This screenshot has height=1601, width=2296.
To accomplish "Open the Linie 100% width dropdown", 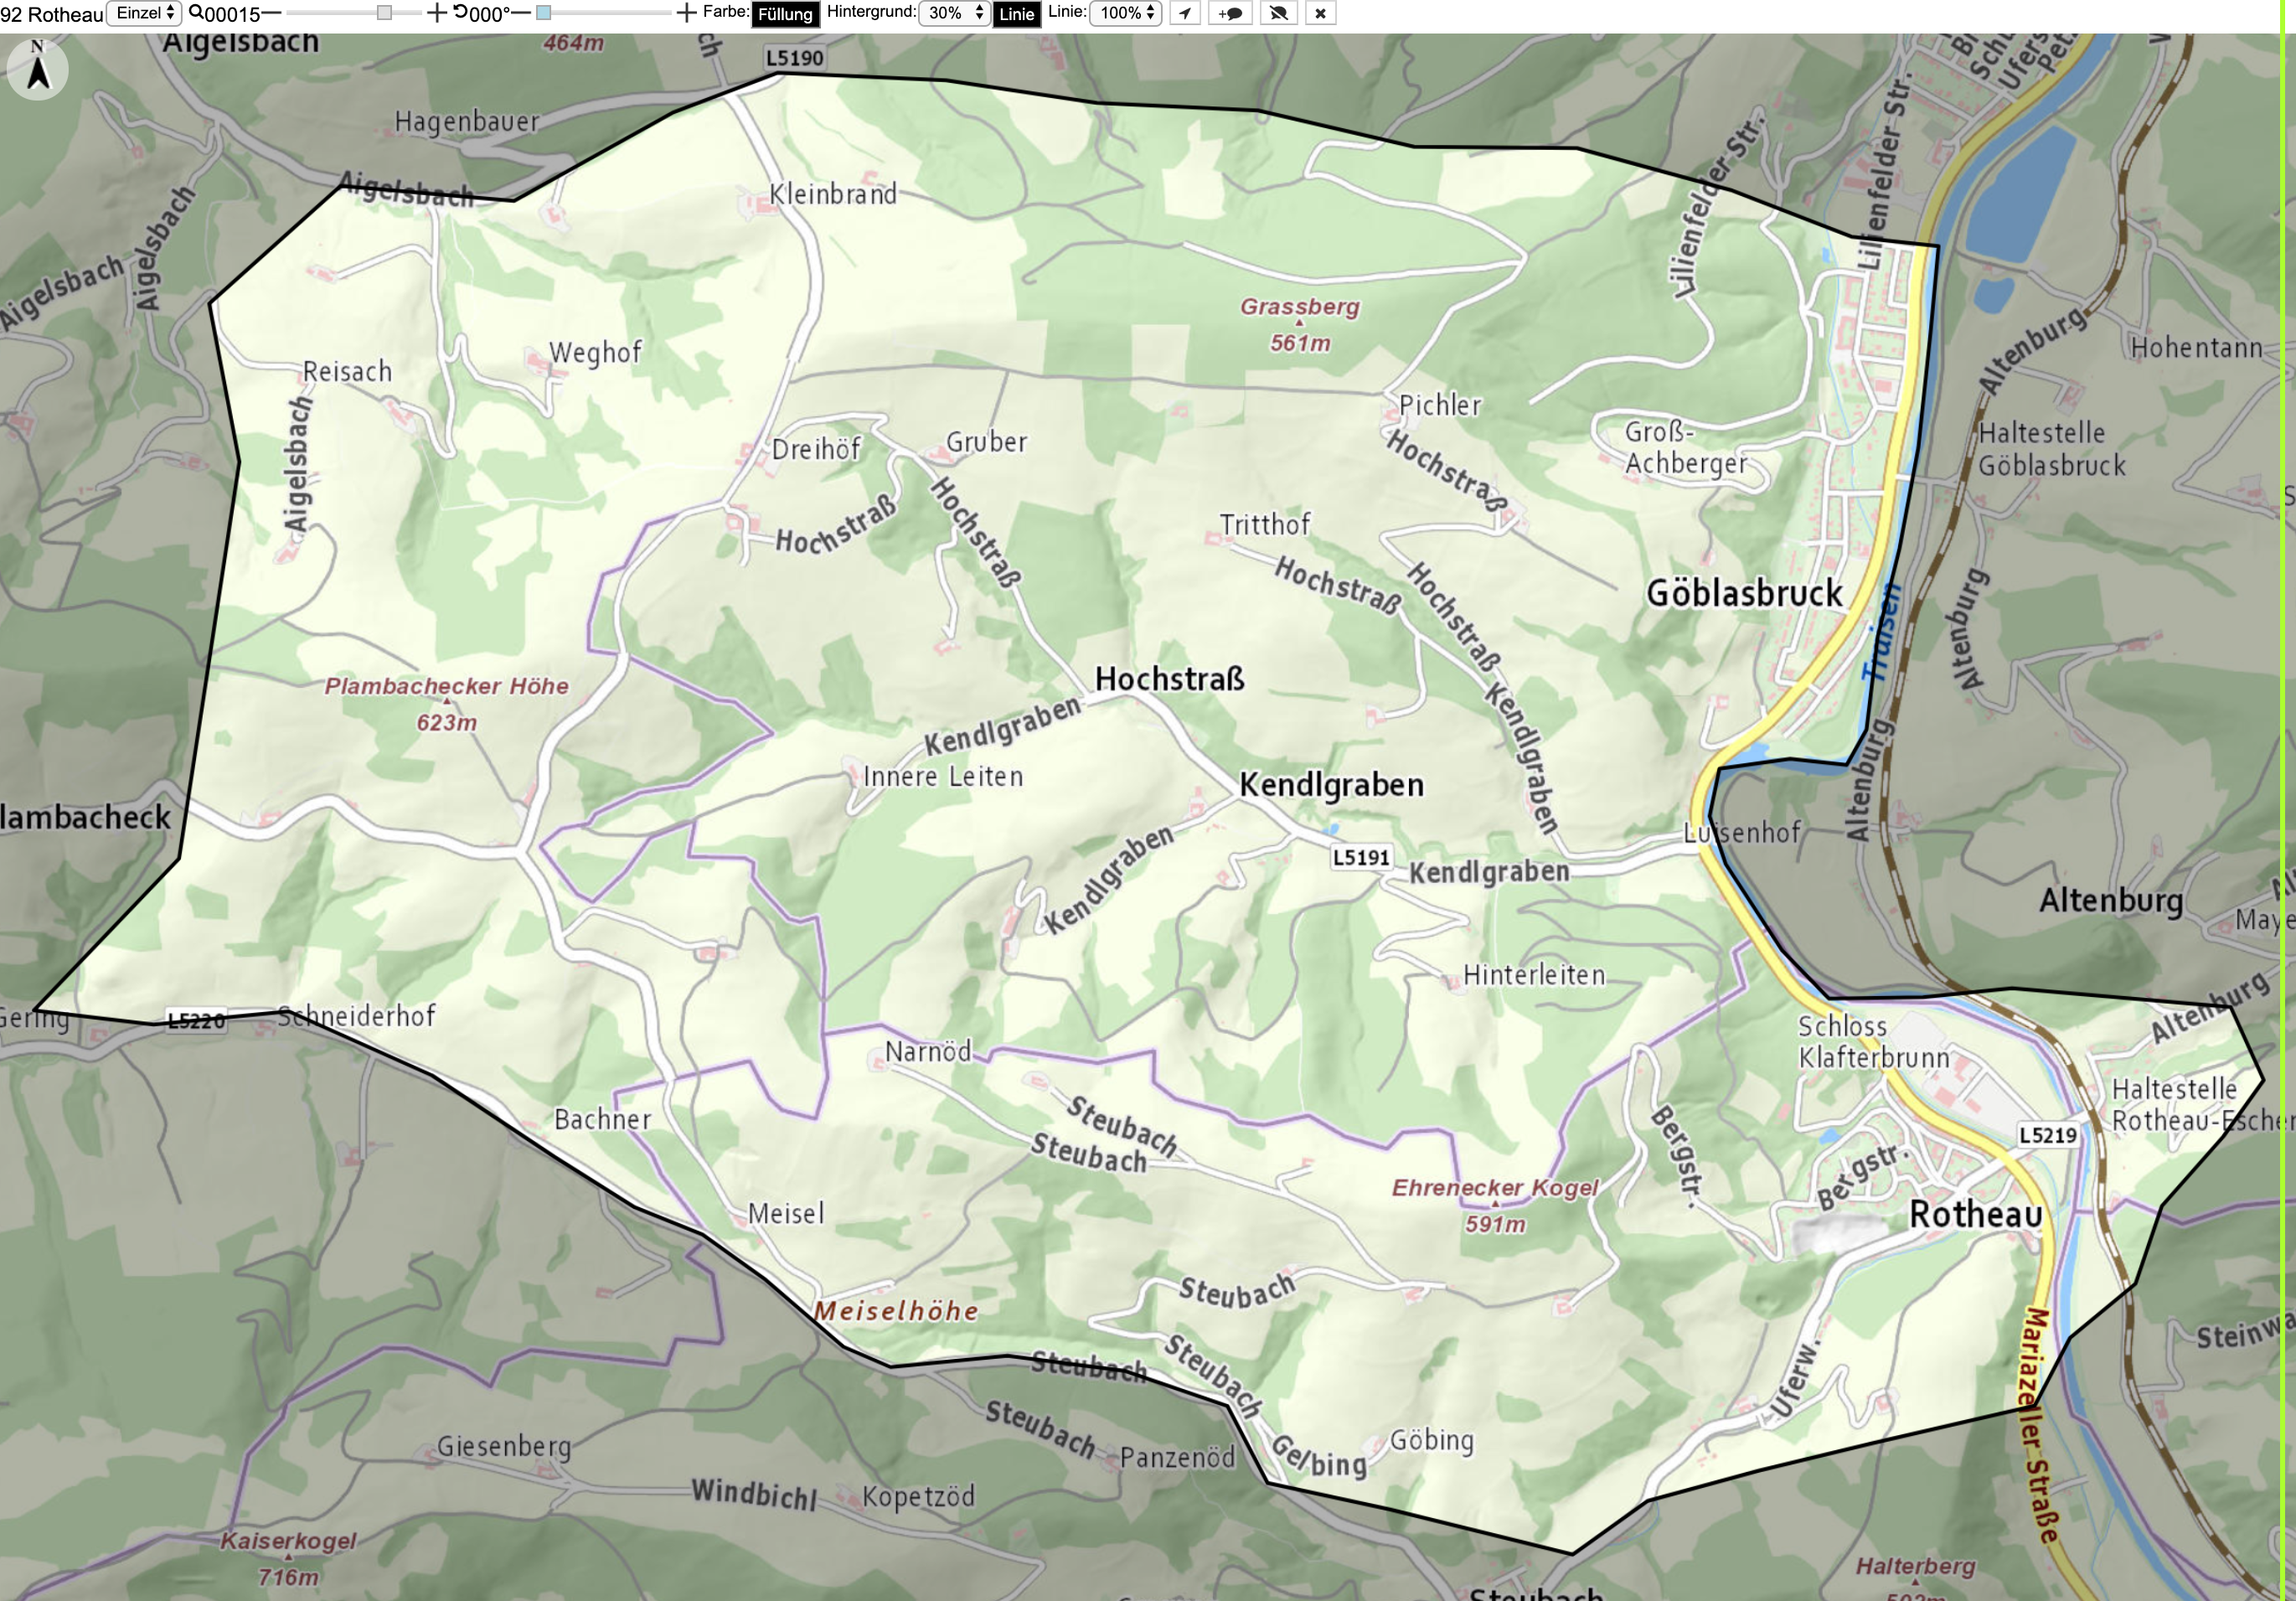I will point(1125,13).
